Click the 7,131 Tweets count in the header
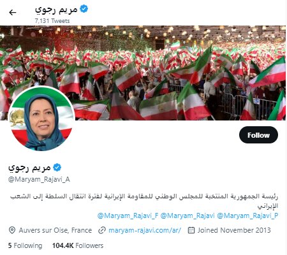The width and height of the screenshot is (287, 255). pos(52,21)
